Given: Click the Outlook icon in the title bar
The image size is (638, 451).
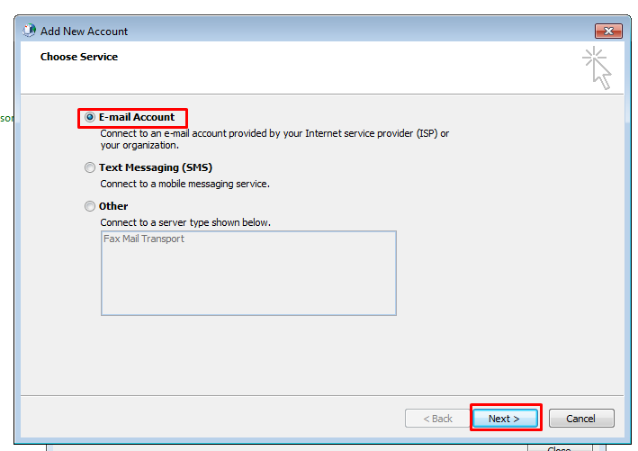Looking at the screenshot, I should 30,31.
